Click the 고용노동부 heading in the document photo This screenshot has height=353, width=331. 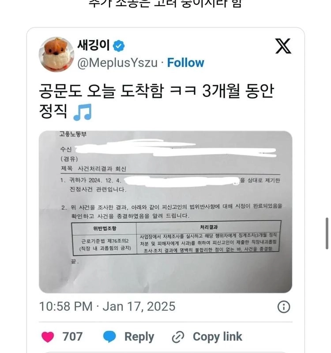(x=73, y=134)
